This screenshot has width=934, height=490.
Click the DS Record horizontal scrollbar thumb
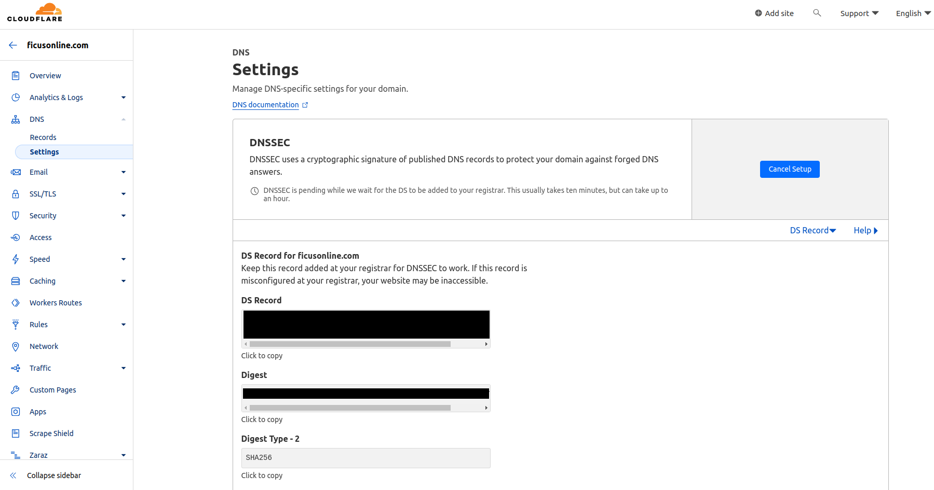(350, 344)
